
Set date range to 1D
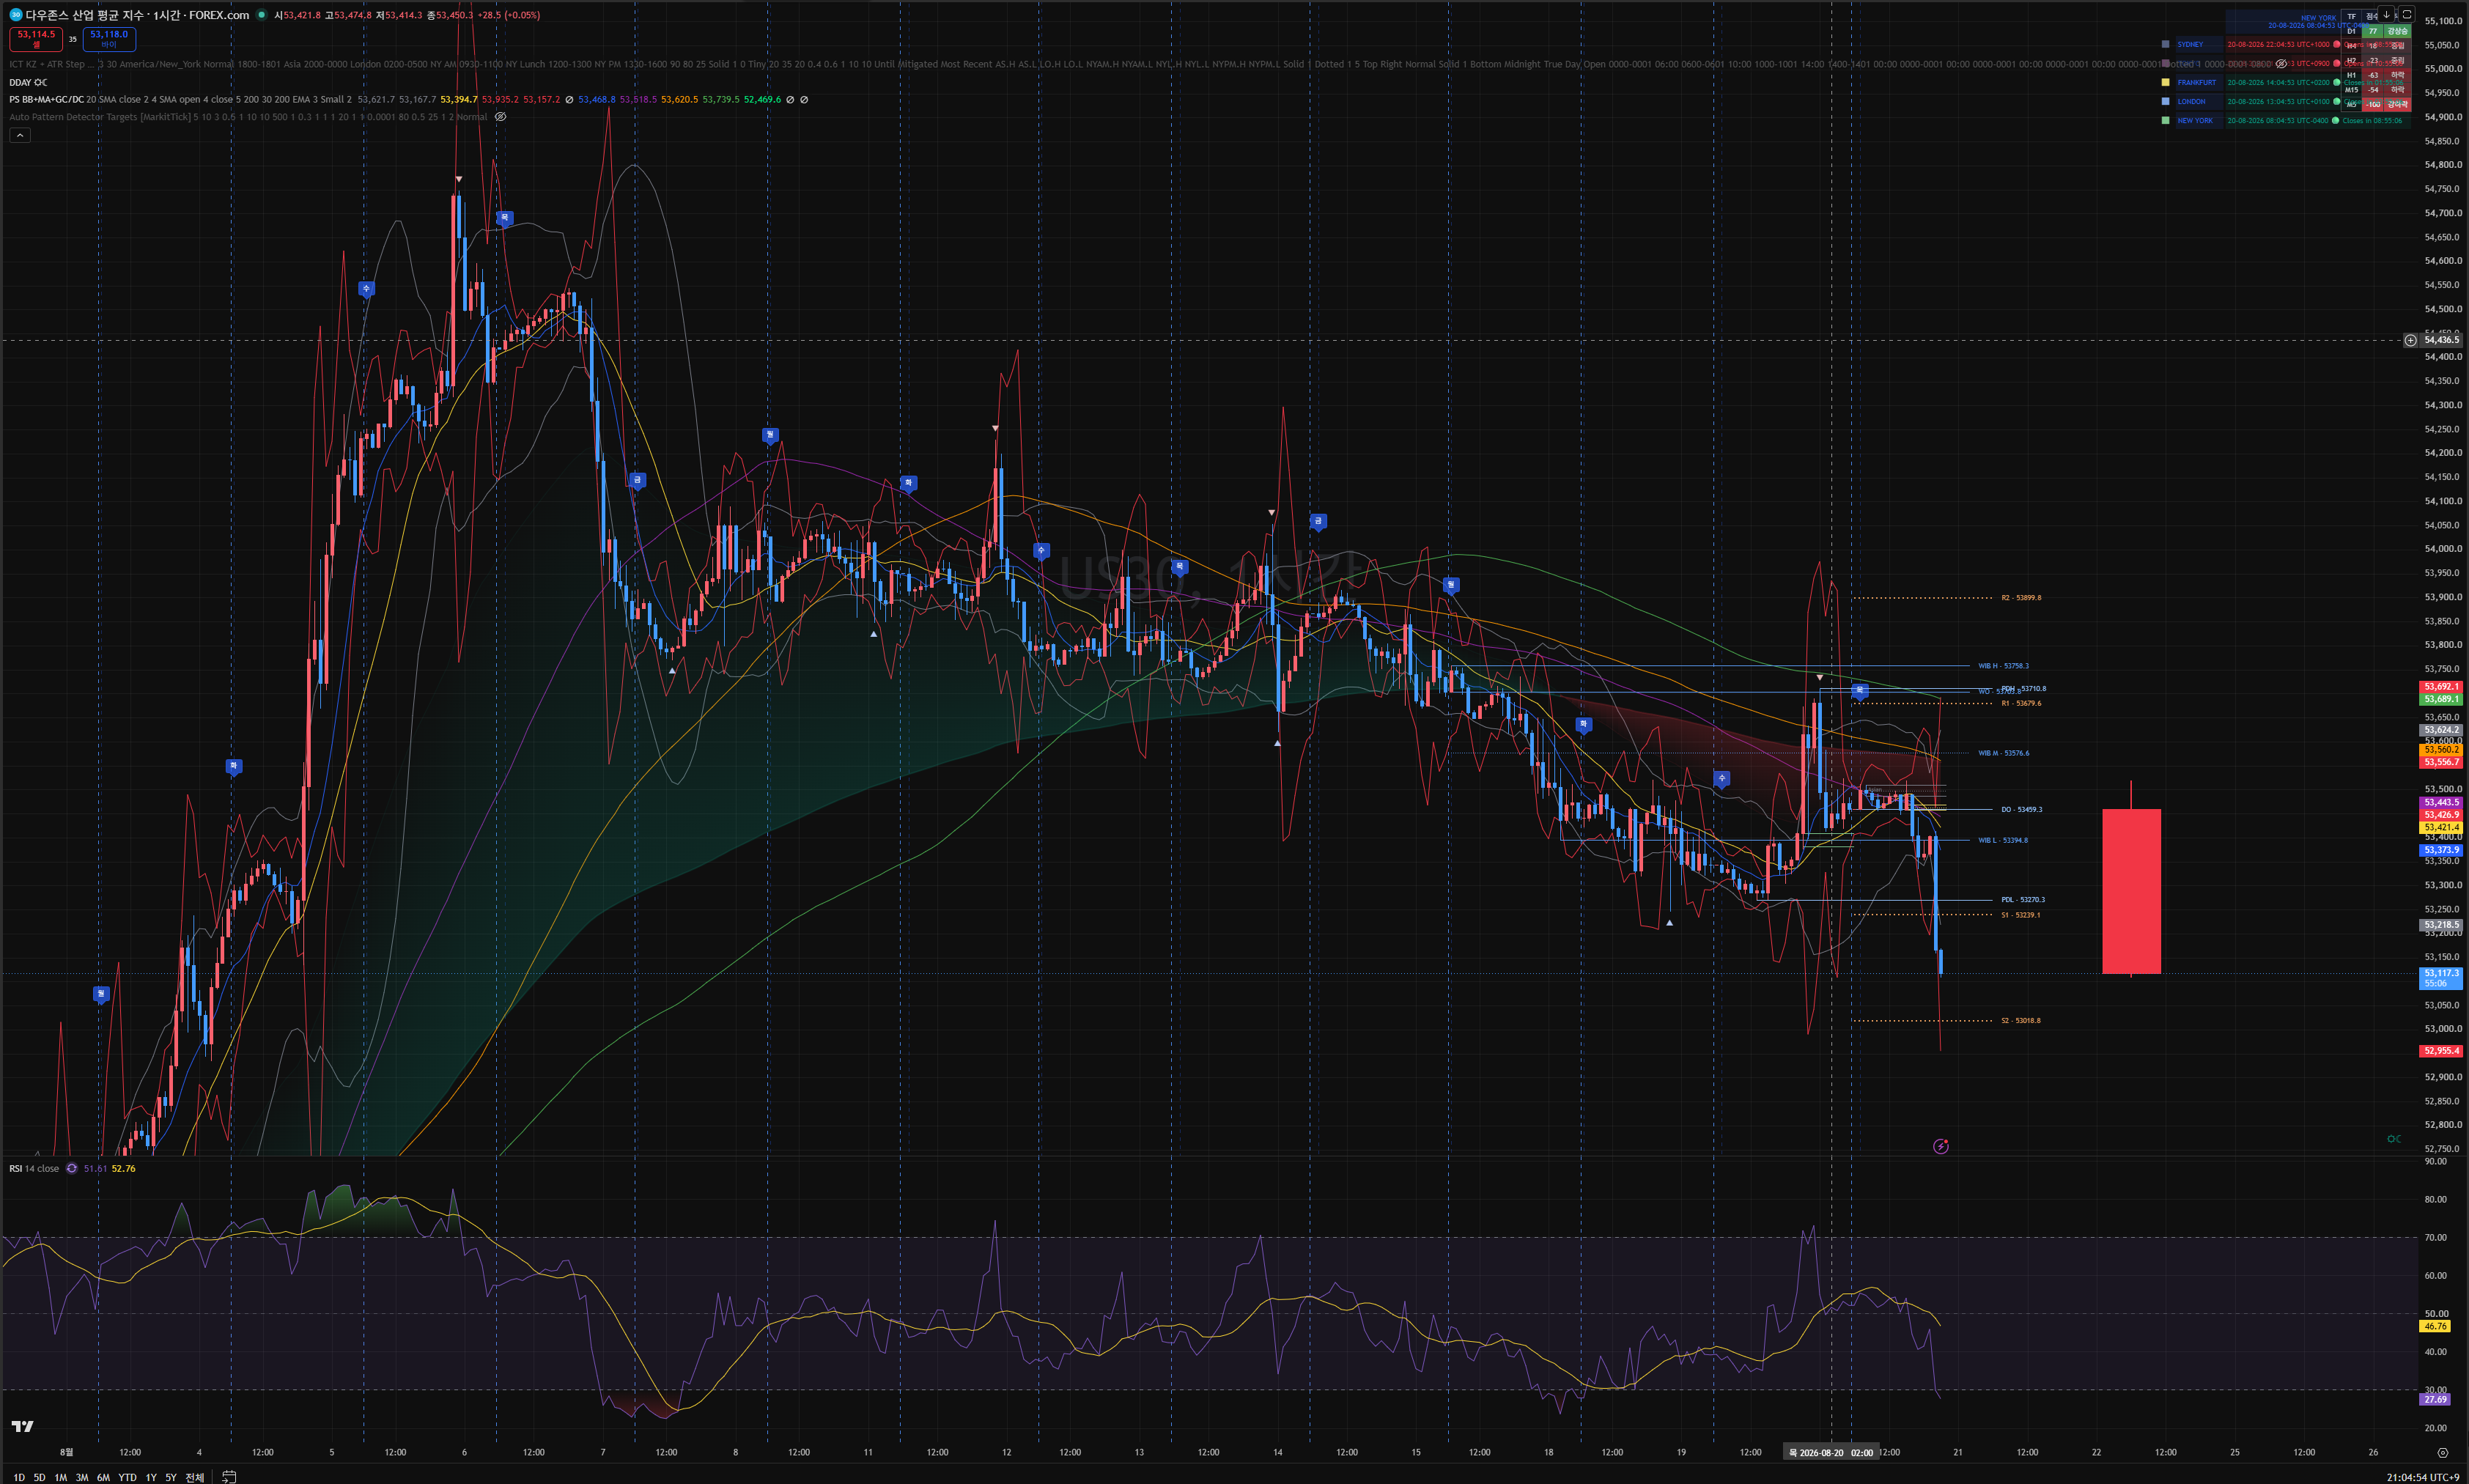(x=19, y=1477)
